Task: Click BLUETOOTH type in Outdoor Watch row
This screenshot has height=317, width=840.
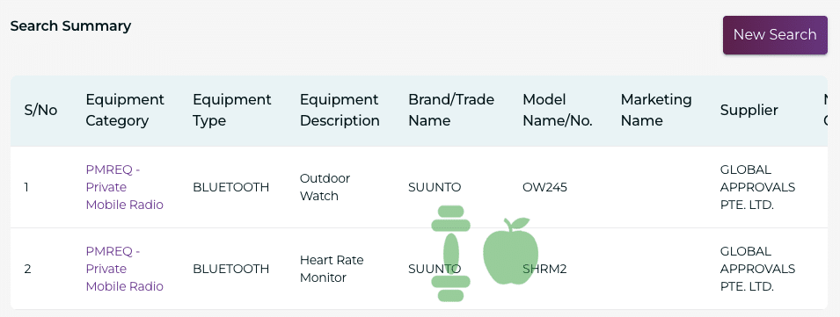Action: [x=231, y=187]
